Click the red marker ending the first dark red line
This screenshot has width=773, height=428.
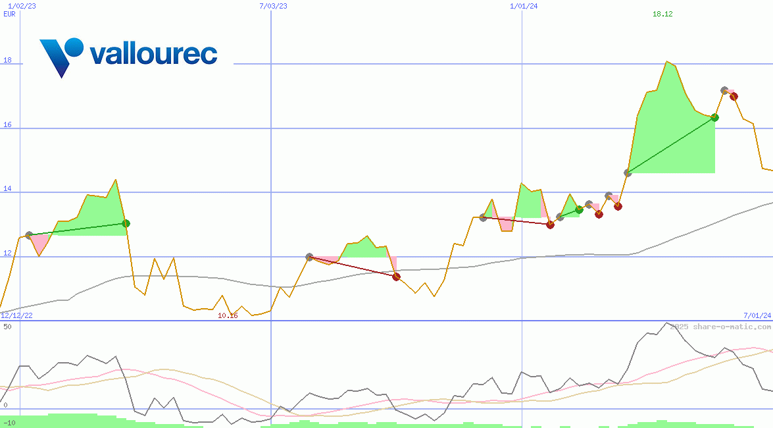pyautogui.click(x=396, y=277)
